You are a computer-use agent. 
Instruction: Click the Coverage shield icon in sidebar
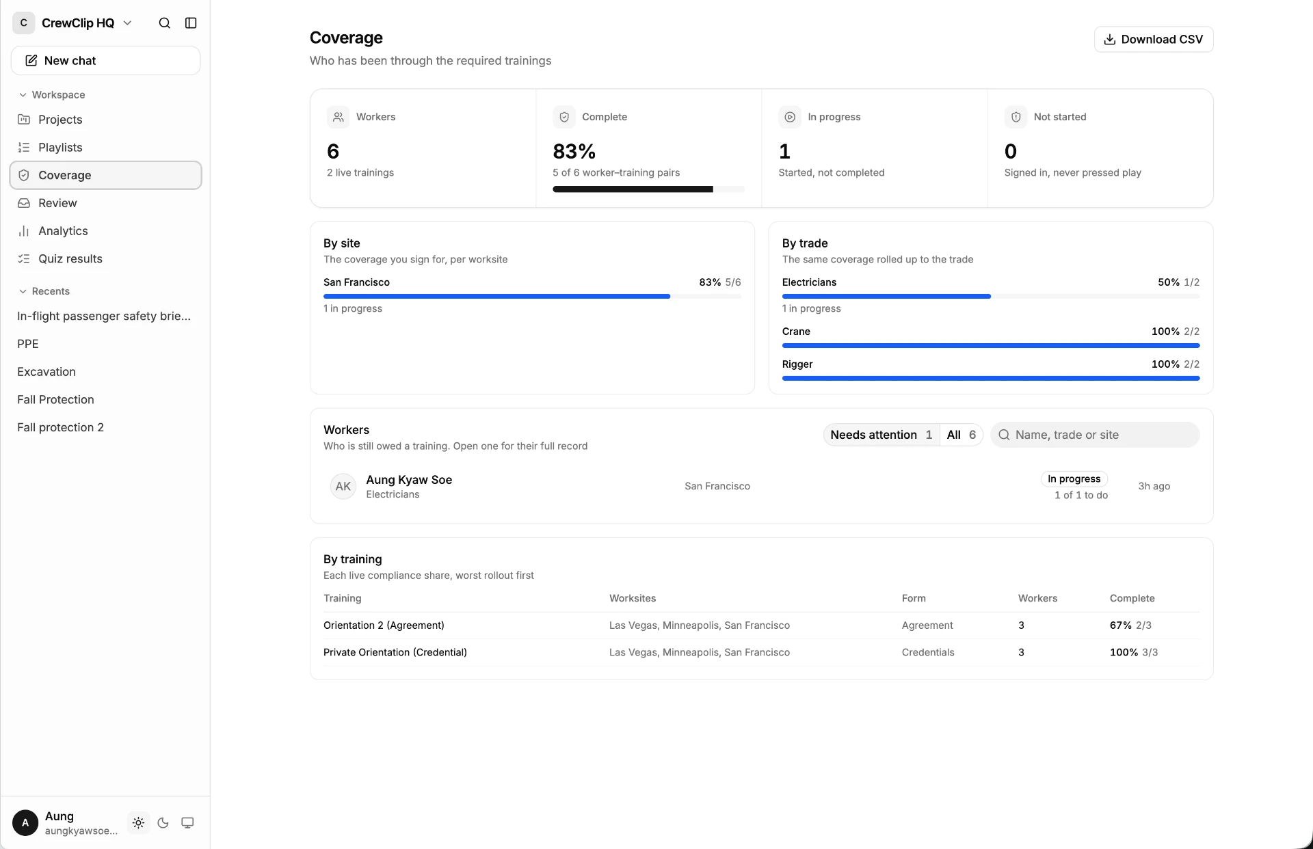[x=24, y=176]
